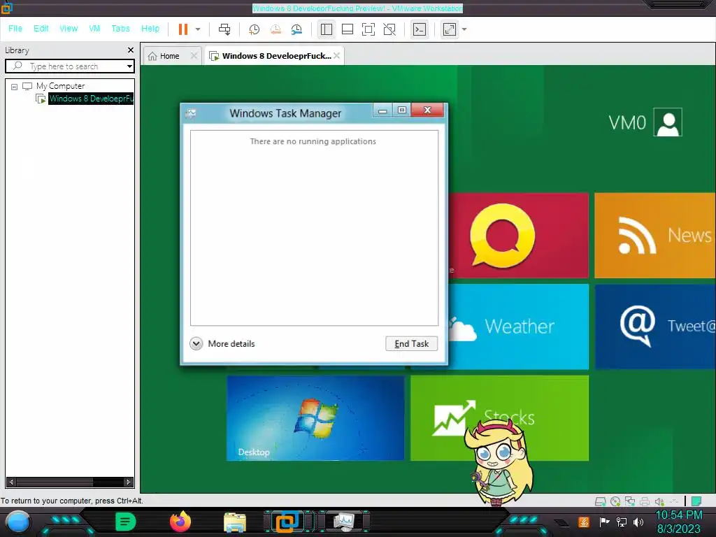Open the monitor app taskbar icon
This screenshot has height=537, width=716.
(x=344, y=522)
